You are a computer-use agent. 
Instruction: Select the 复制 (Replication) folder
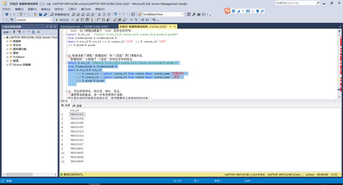16,53
